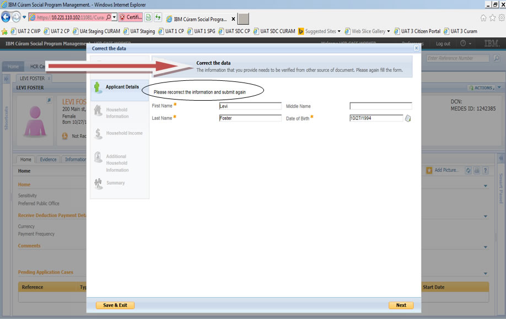This screenshot has height=319, width=506.
Task: Open the UAT 2 CP bookmark
Action: pos(57,31)
